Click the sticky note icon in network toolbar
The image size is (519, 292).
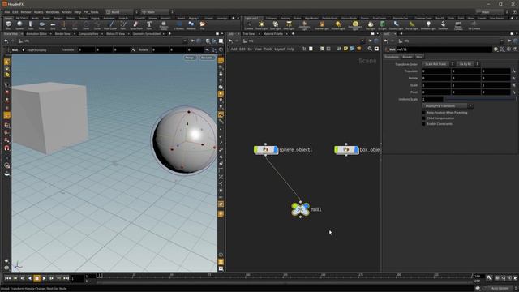coord(345,49)
